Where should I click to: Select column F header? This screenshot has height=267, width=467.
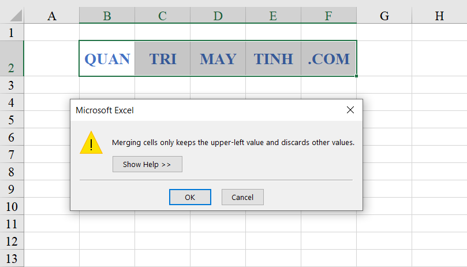click(x=328, y=16)
